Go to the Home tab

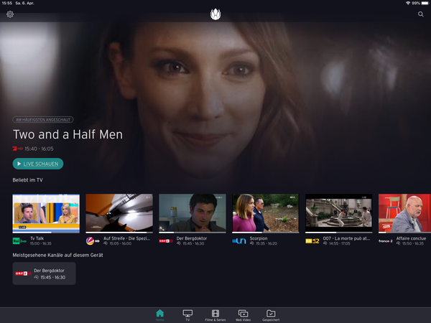[x=159, y=314]
